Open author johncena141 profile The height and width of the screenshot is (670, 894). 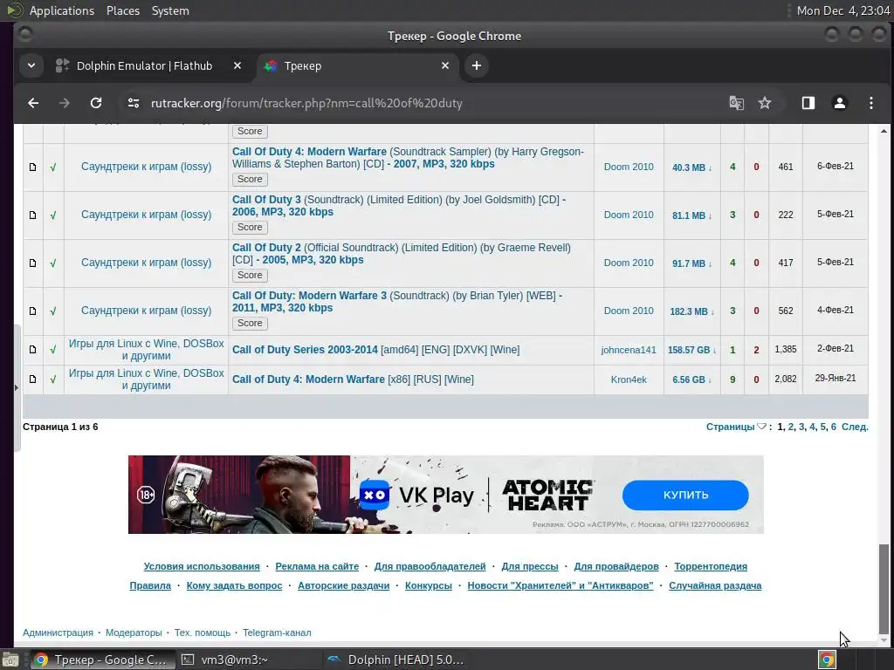pos(629,350)
